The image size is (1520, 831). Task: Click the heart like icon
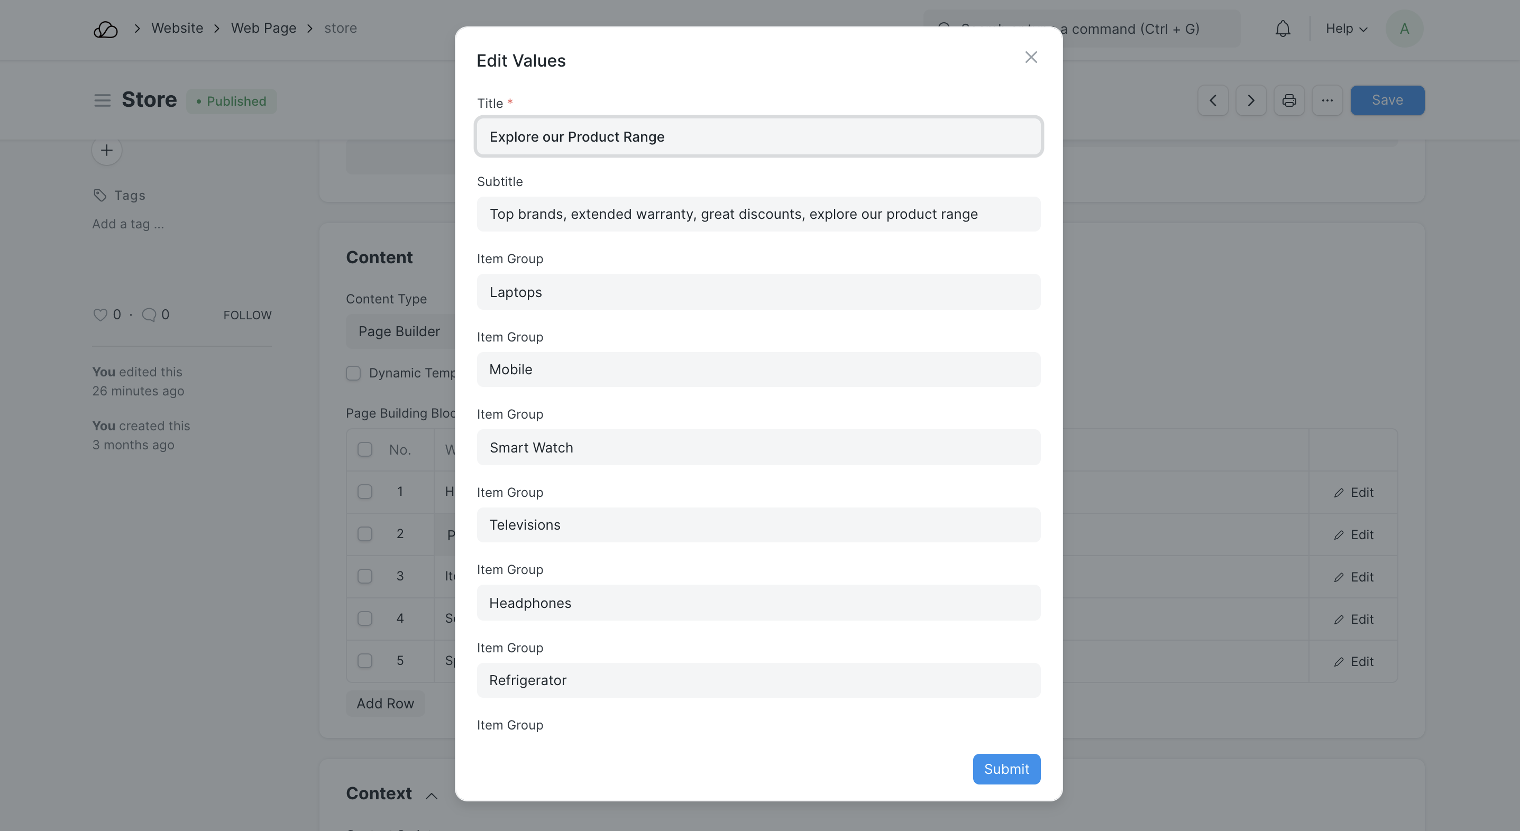[100, 315]
